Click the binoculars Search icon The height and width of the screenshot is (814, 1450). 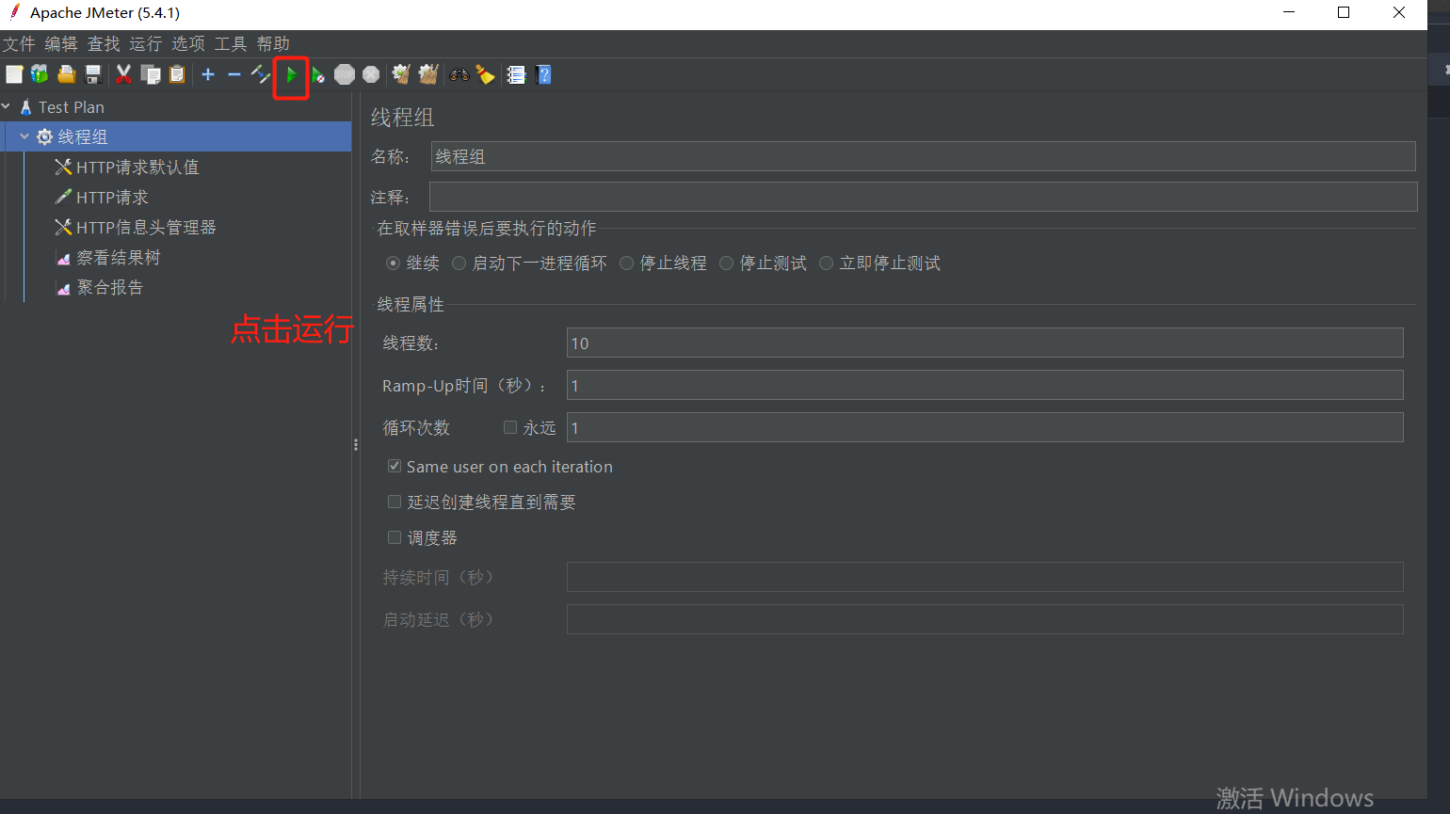[459, 74]
